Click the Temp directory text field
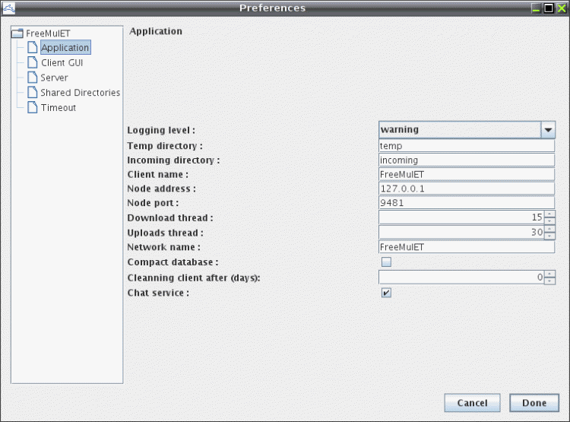Screen dimensions: 570x422 [467, 145]
